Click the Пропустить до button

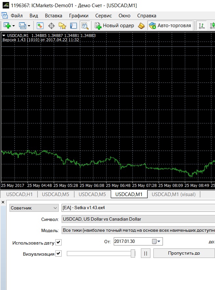[184, 253]
